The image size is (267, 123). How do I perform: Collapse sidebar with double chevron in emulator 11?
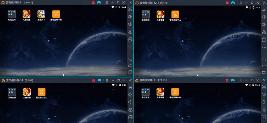point(130,2)
